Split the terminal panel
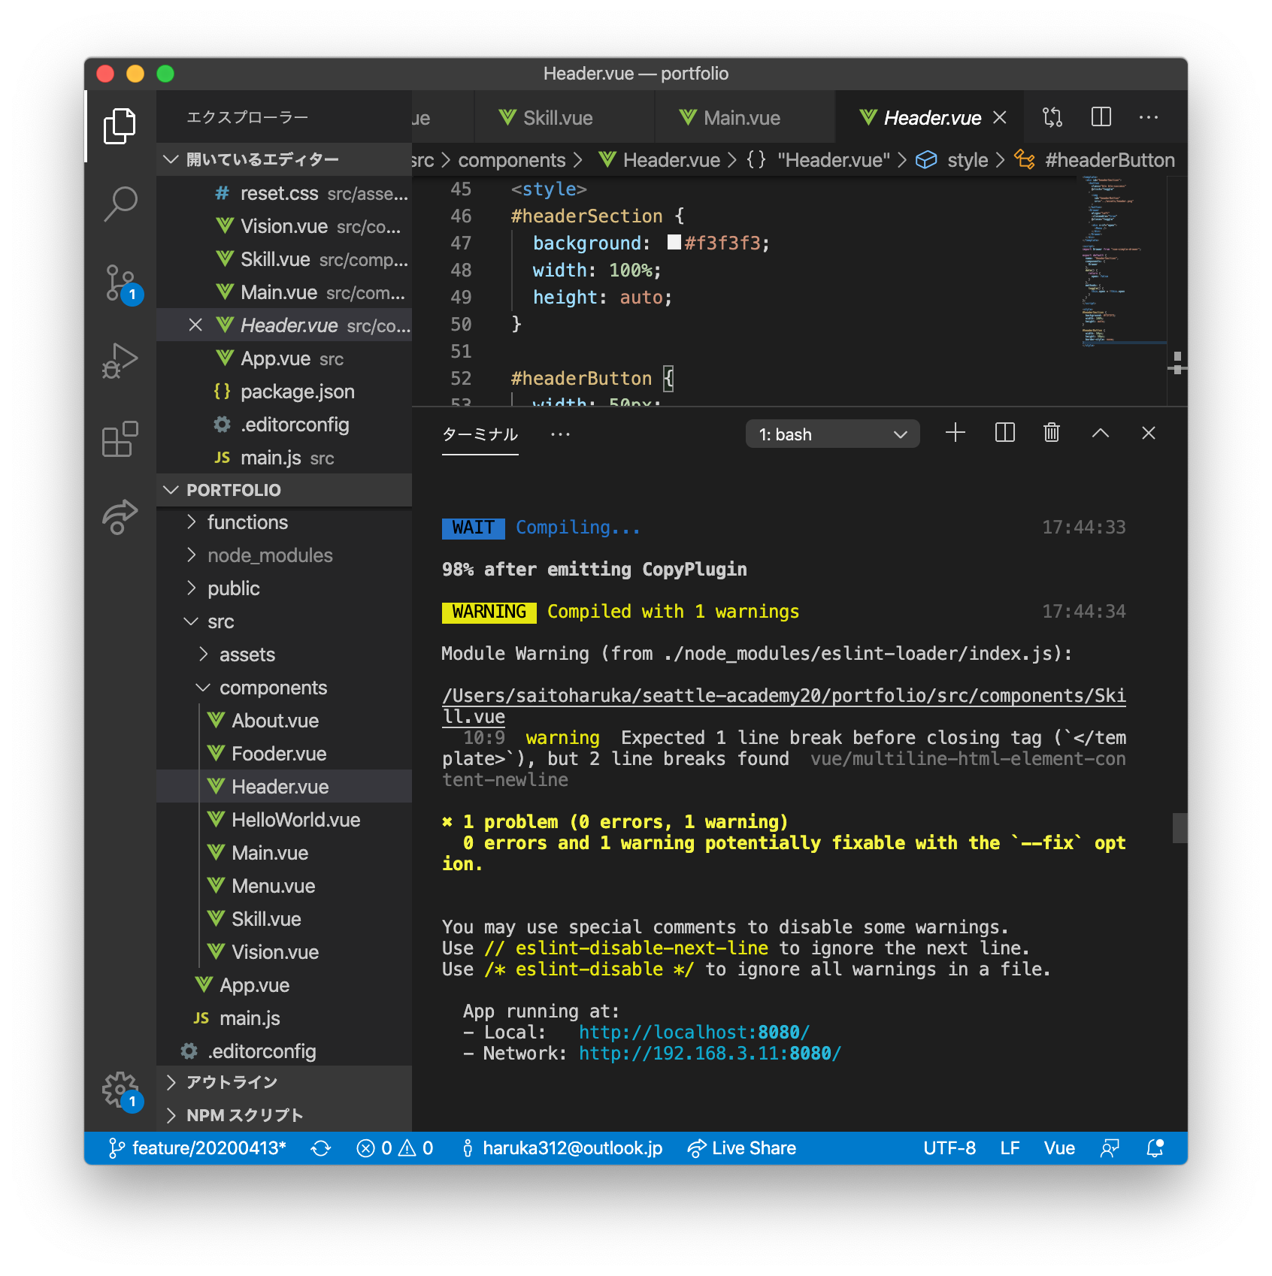The width and height of the screenshot is (1272, 1276). point(1004,433)
